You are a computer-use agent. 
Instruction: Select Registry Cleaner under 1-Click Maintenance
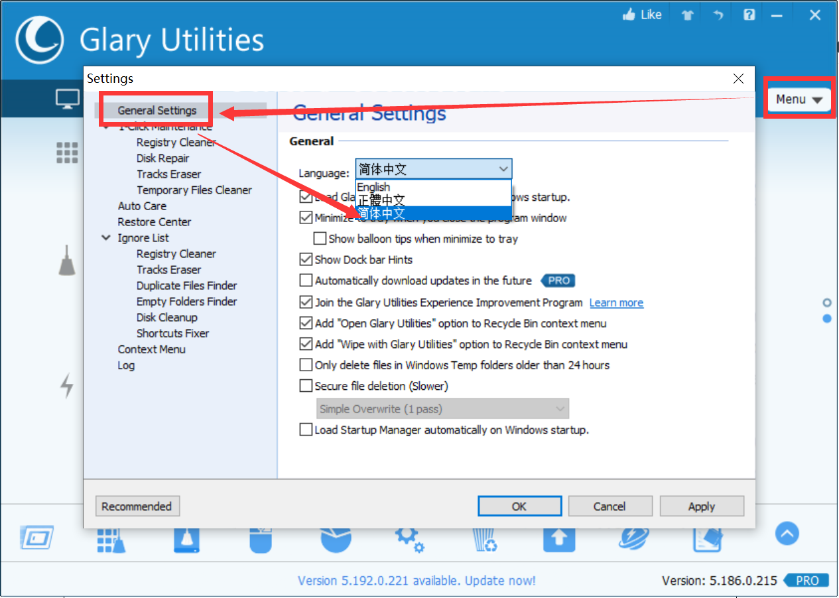[x=176, y=142]
